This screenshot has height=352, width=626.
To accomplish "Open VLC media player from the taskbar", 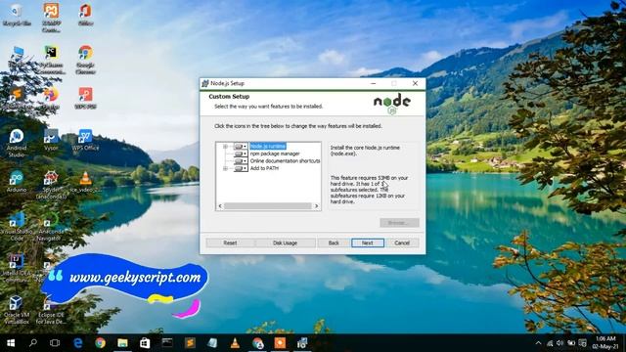I will [235, 343].
